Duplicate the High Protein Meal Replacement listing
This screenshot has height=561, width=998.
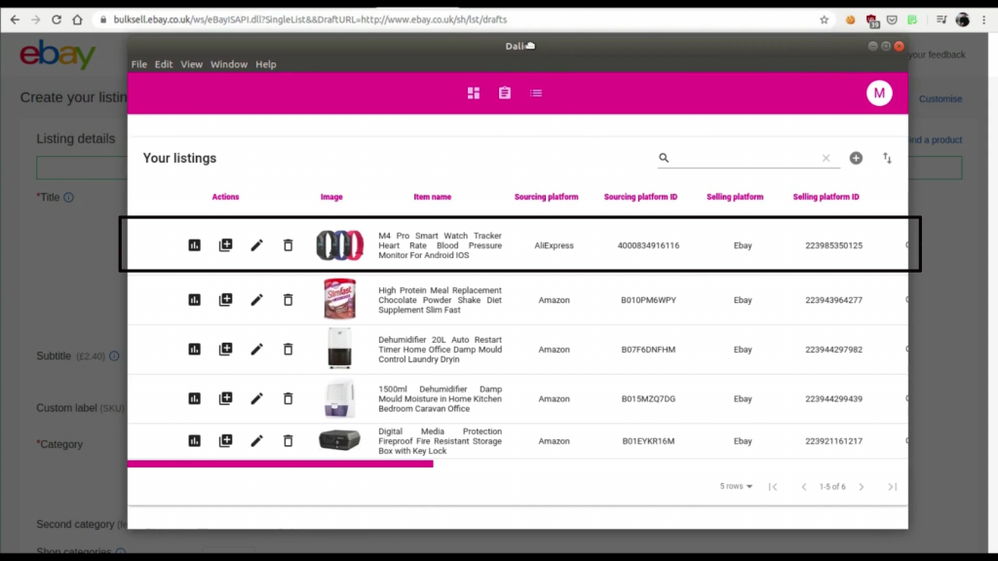[x=225, y=300]
